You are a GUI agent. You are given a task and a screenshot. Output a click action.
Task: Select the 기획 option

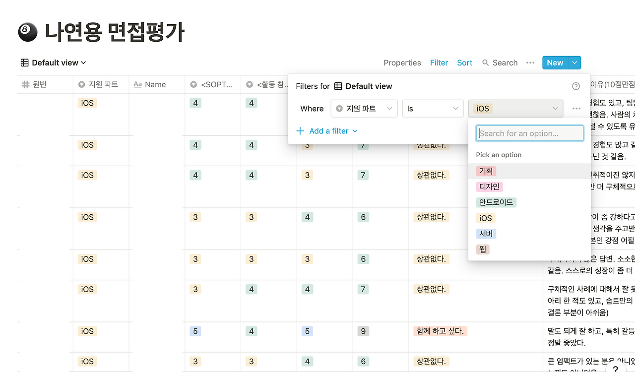[x=530, y=171]
